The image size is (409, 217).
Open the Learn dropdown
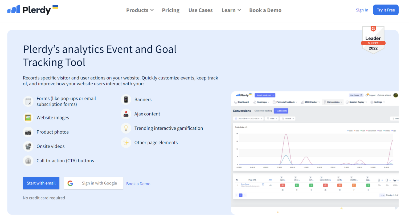231,10
